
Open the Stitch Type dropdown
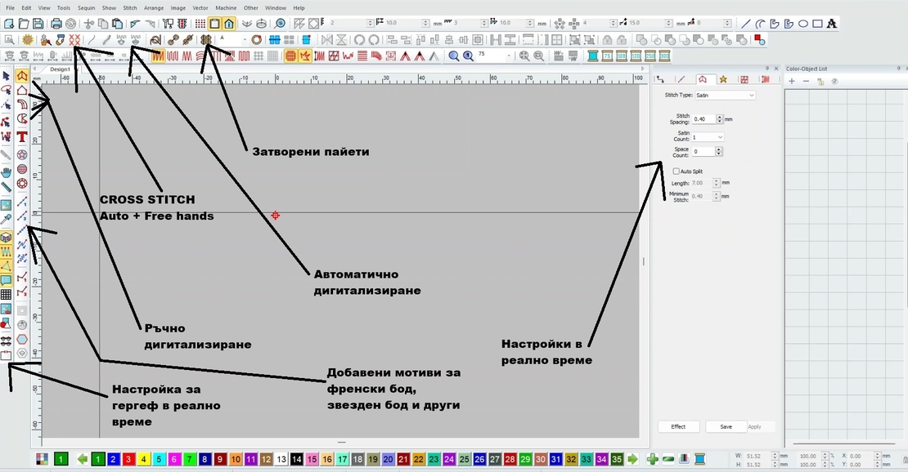(x=725, y=95)
